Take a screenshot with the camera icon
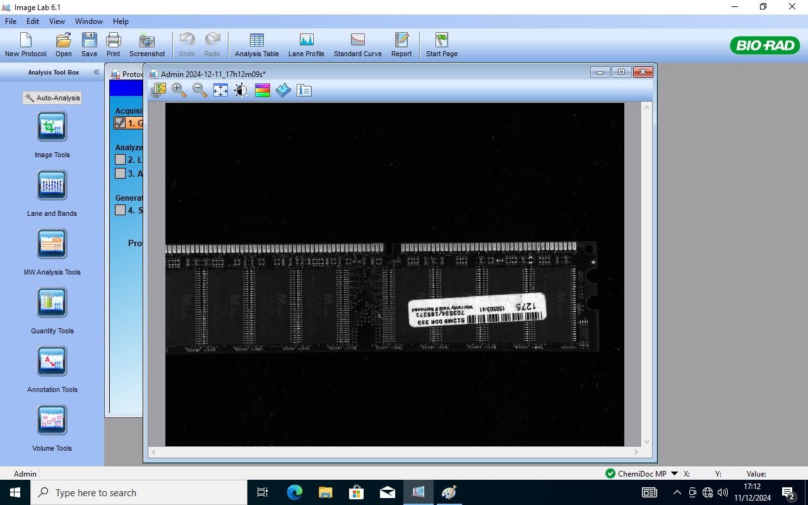Viewport: 808px width, 505px height. click(147, 45)
